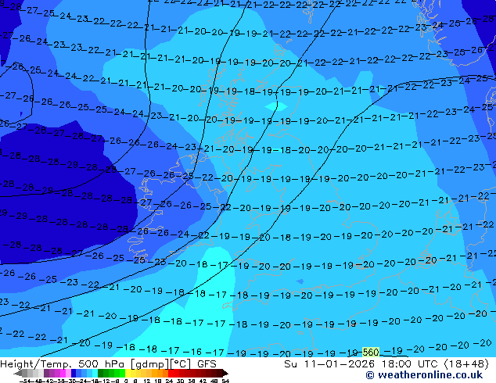Click the bright green legend swatch left of yellow
The image size is (496, 383).
click(x=122, y=373)
